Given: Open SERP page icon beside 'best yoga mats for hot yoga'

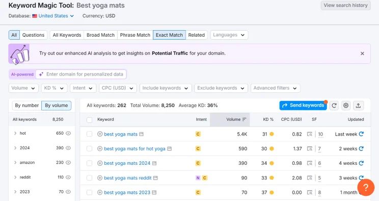Looking at the screenshot, I should 170,148.
